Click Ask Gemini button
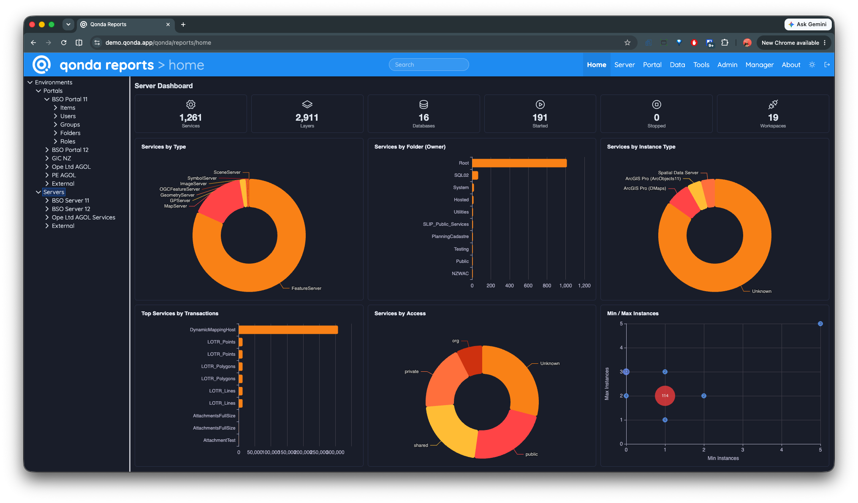858x503 pixels. click(807, 24)
